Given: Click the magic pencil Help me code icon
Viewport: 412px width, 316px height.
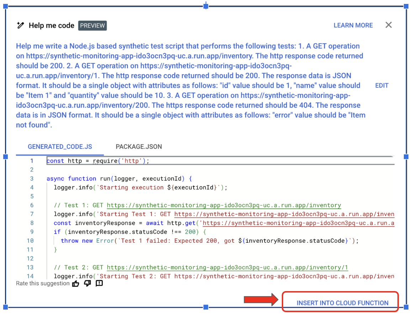Looking at the screenshot, I should 20,25.
